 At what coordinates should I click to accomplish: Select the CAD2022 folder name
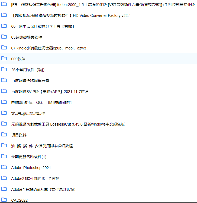(x=19, y=200)
